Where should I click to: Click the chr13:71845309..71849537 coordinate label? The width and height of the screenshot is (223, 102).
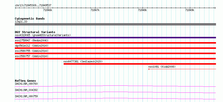click(x=33, y=6)
